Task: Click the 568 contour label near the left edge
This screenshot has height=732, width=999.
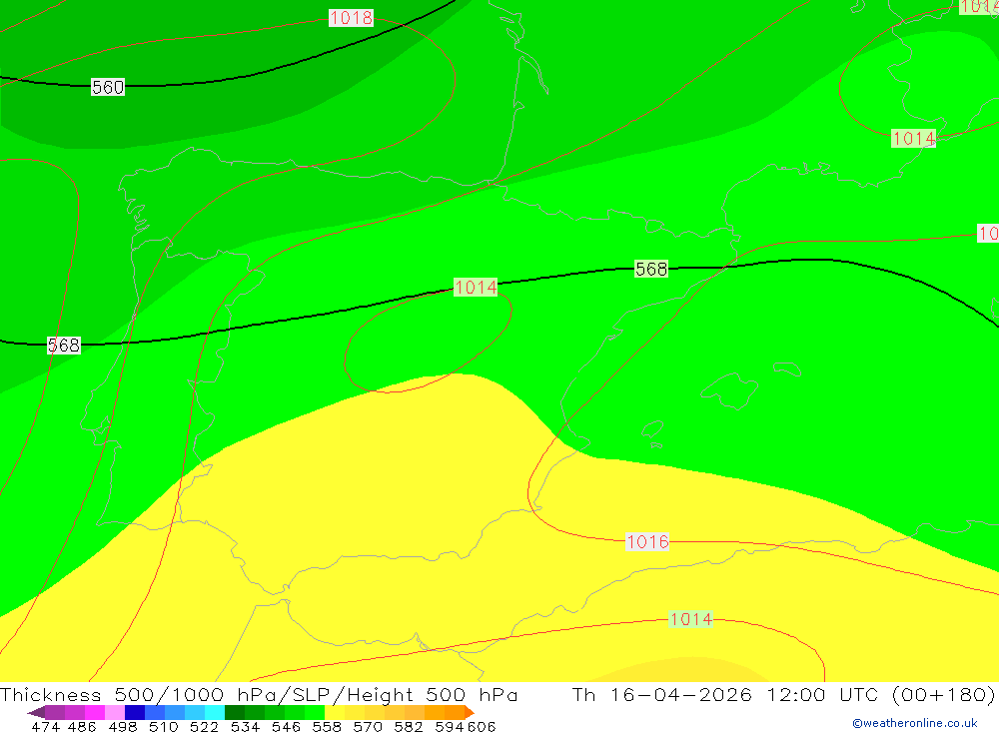Action: point(64,346)
